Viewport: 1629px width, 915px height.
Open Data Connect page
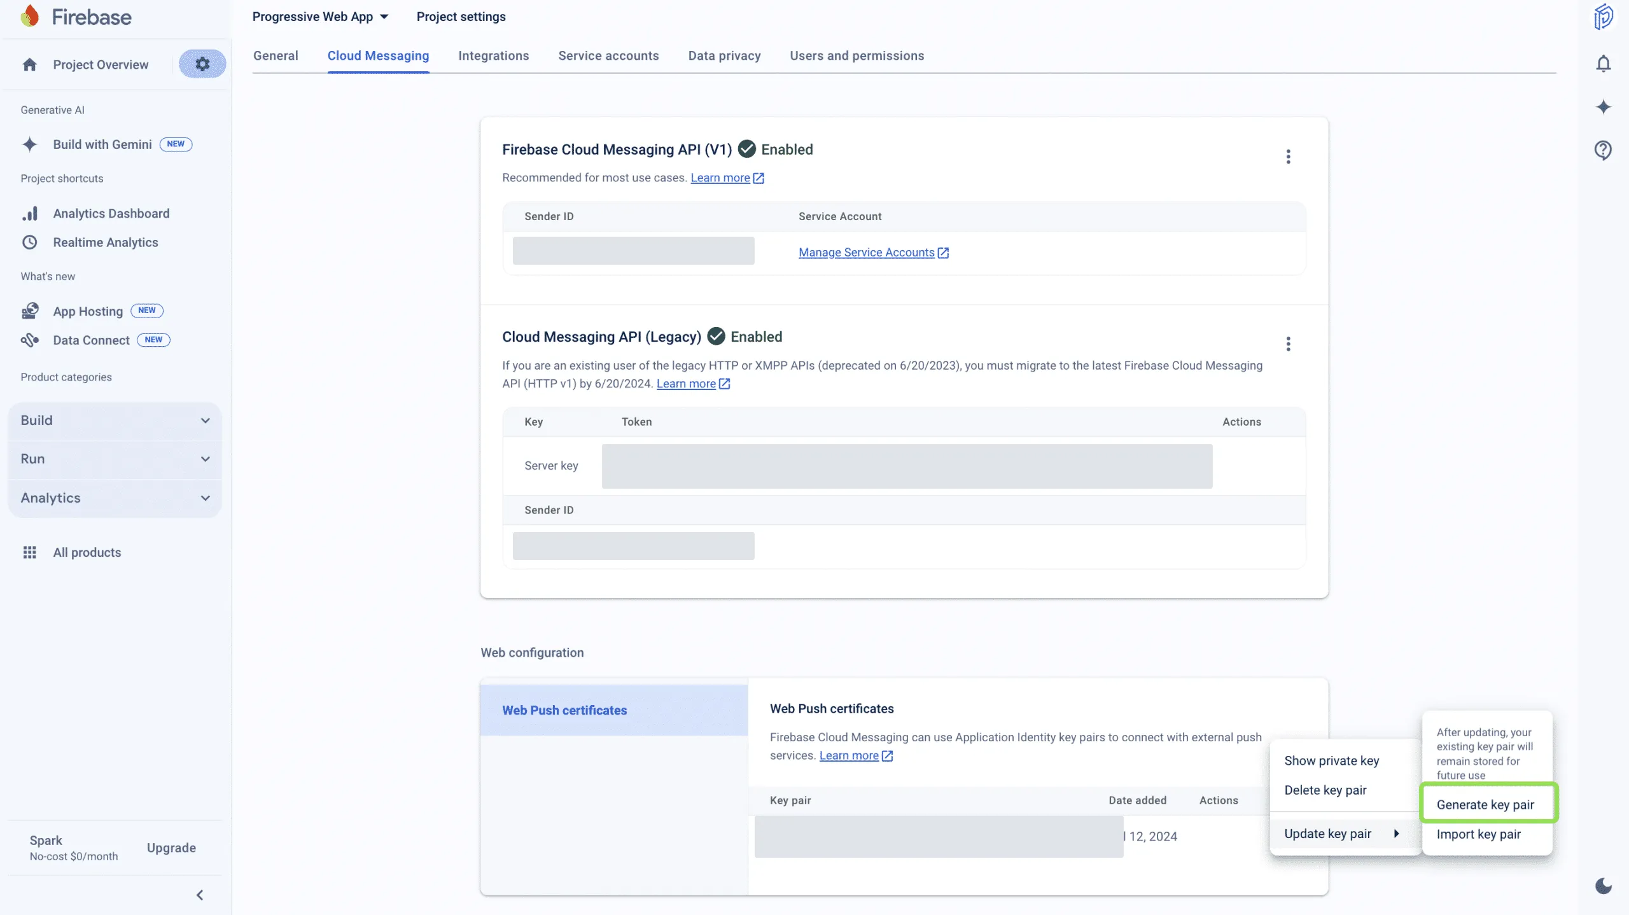91,340
